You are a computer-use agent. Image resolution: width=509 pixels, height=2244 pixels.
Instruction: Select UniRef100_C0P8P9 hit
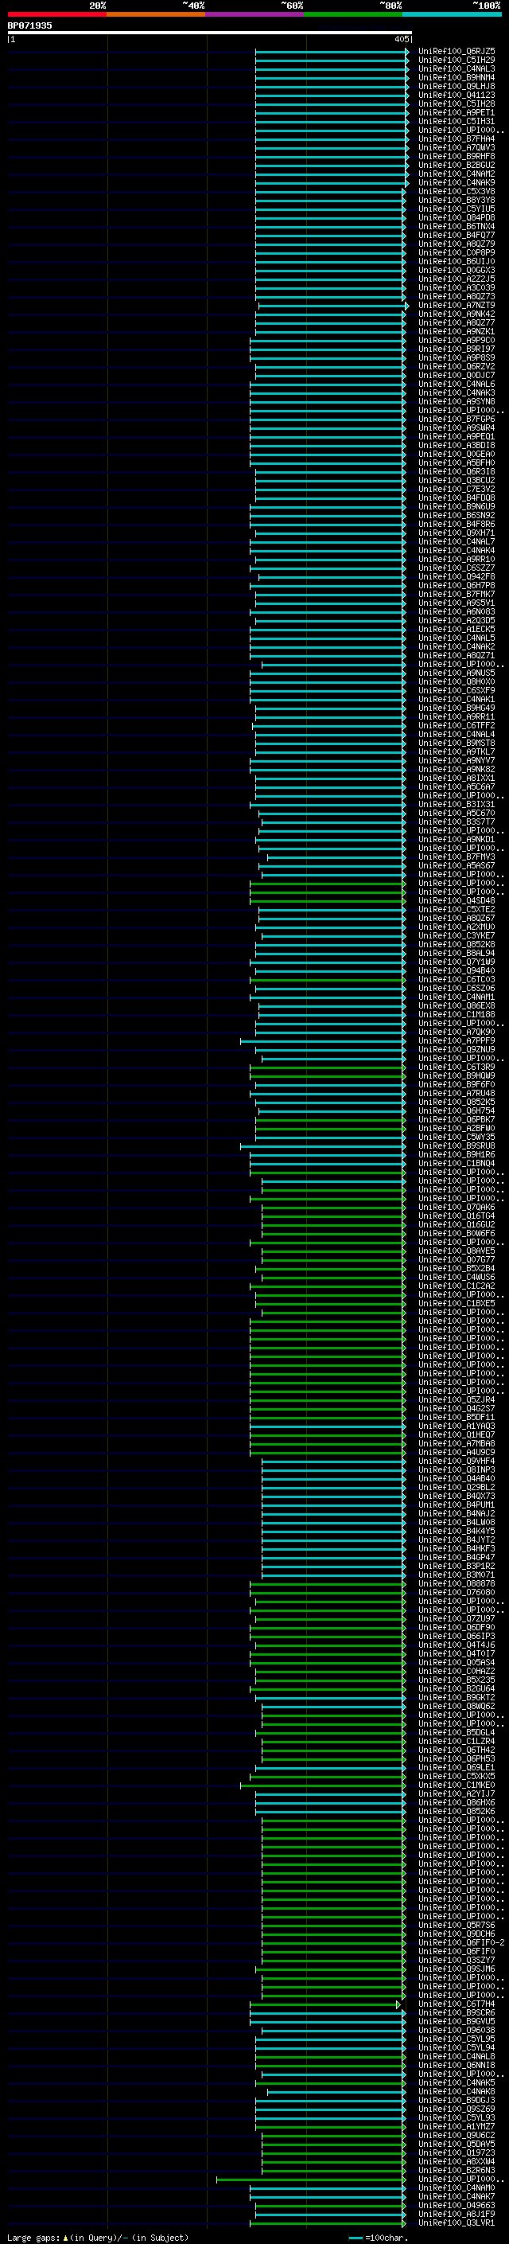457,252
